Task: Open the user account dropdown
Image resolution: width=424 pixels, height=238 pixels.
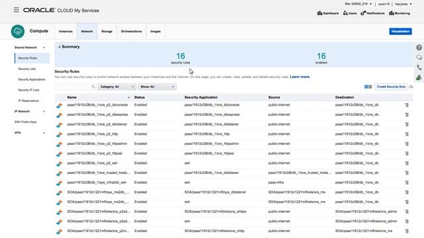Action: [403, 4]
